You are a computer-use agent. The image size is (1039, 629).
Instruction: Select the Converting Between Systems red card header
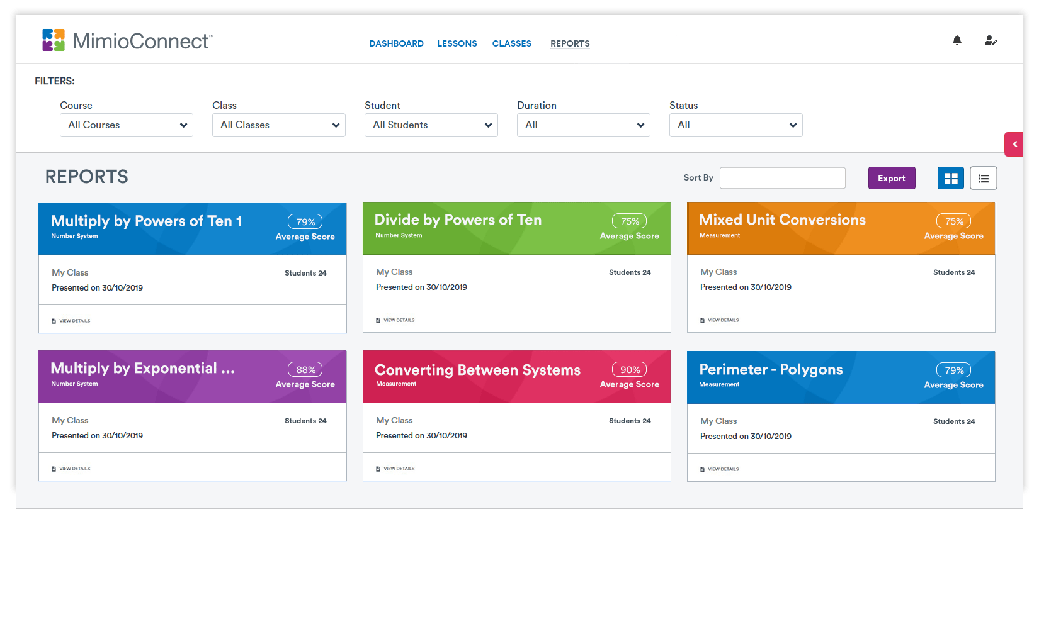[517, 377]
